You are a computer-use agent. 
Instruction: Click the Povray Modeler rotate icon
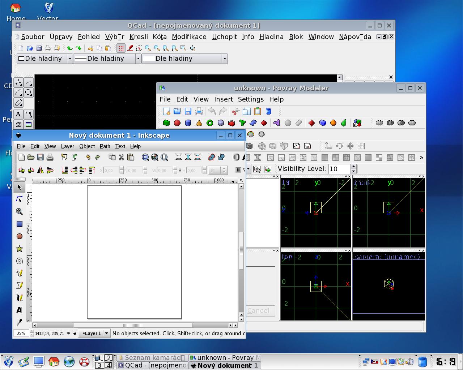pyautogui.click(x=339, y=146)
